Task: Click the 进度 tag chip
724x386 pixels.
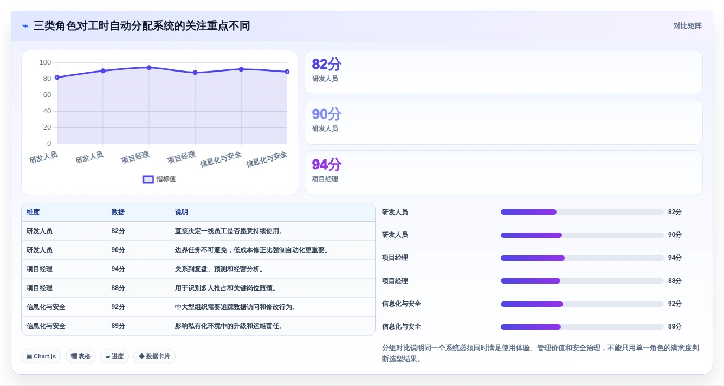Action: point(114,356)
